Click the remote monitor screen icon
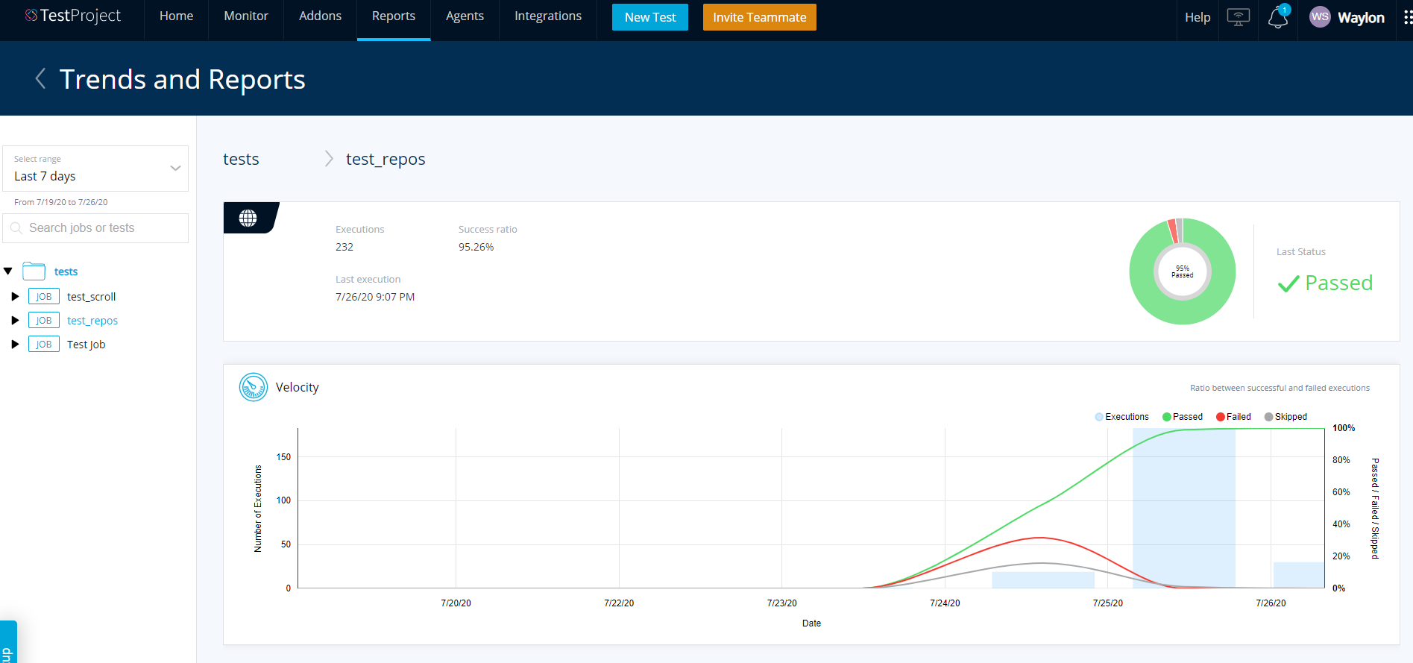The height and width of the screenshot is (663, 1413). (x=1238, y=17)
